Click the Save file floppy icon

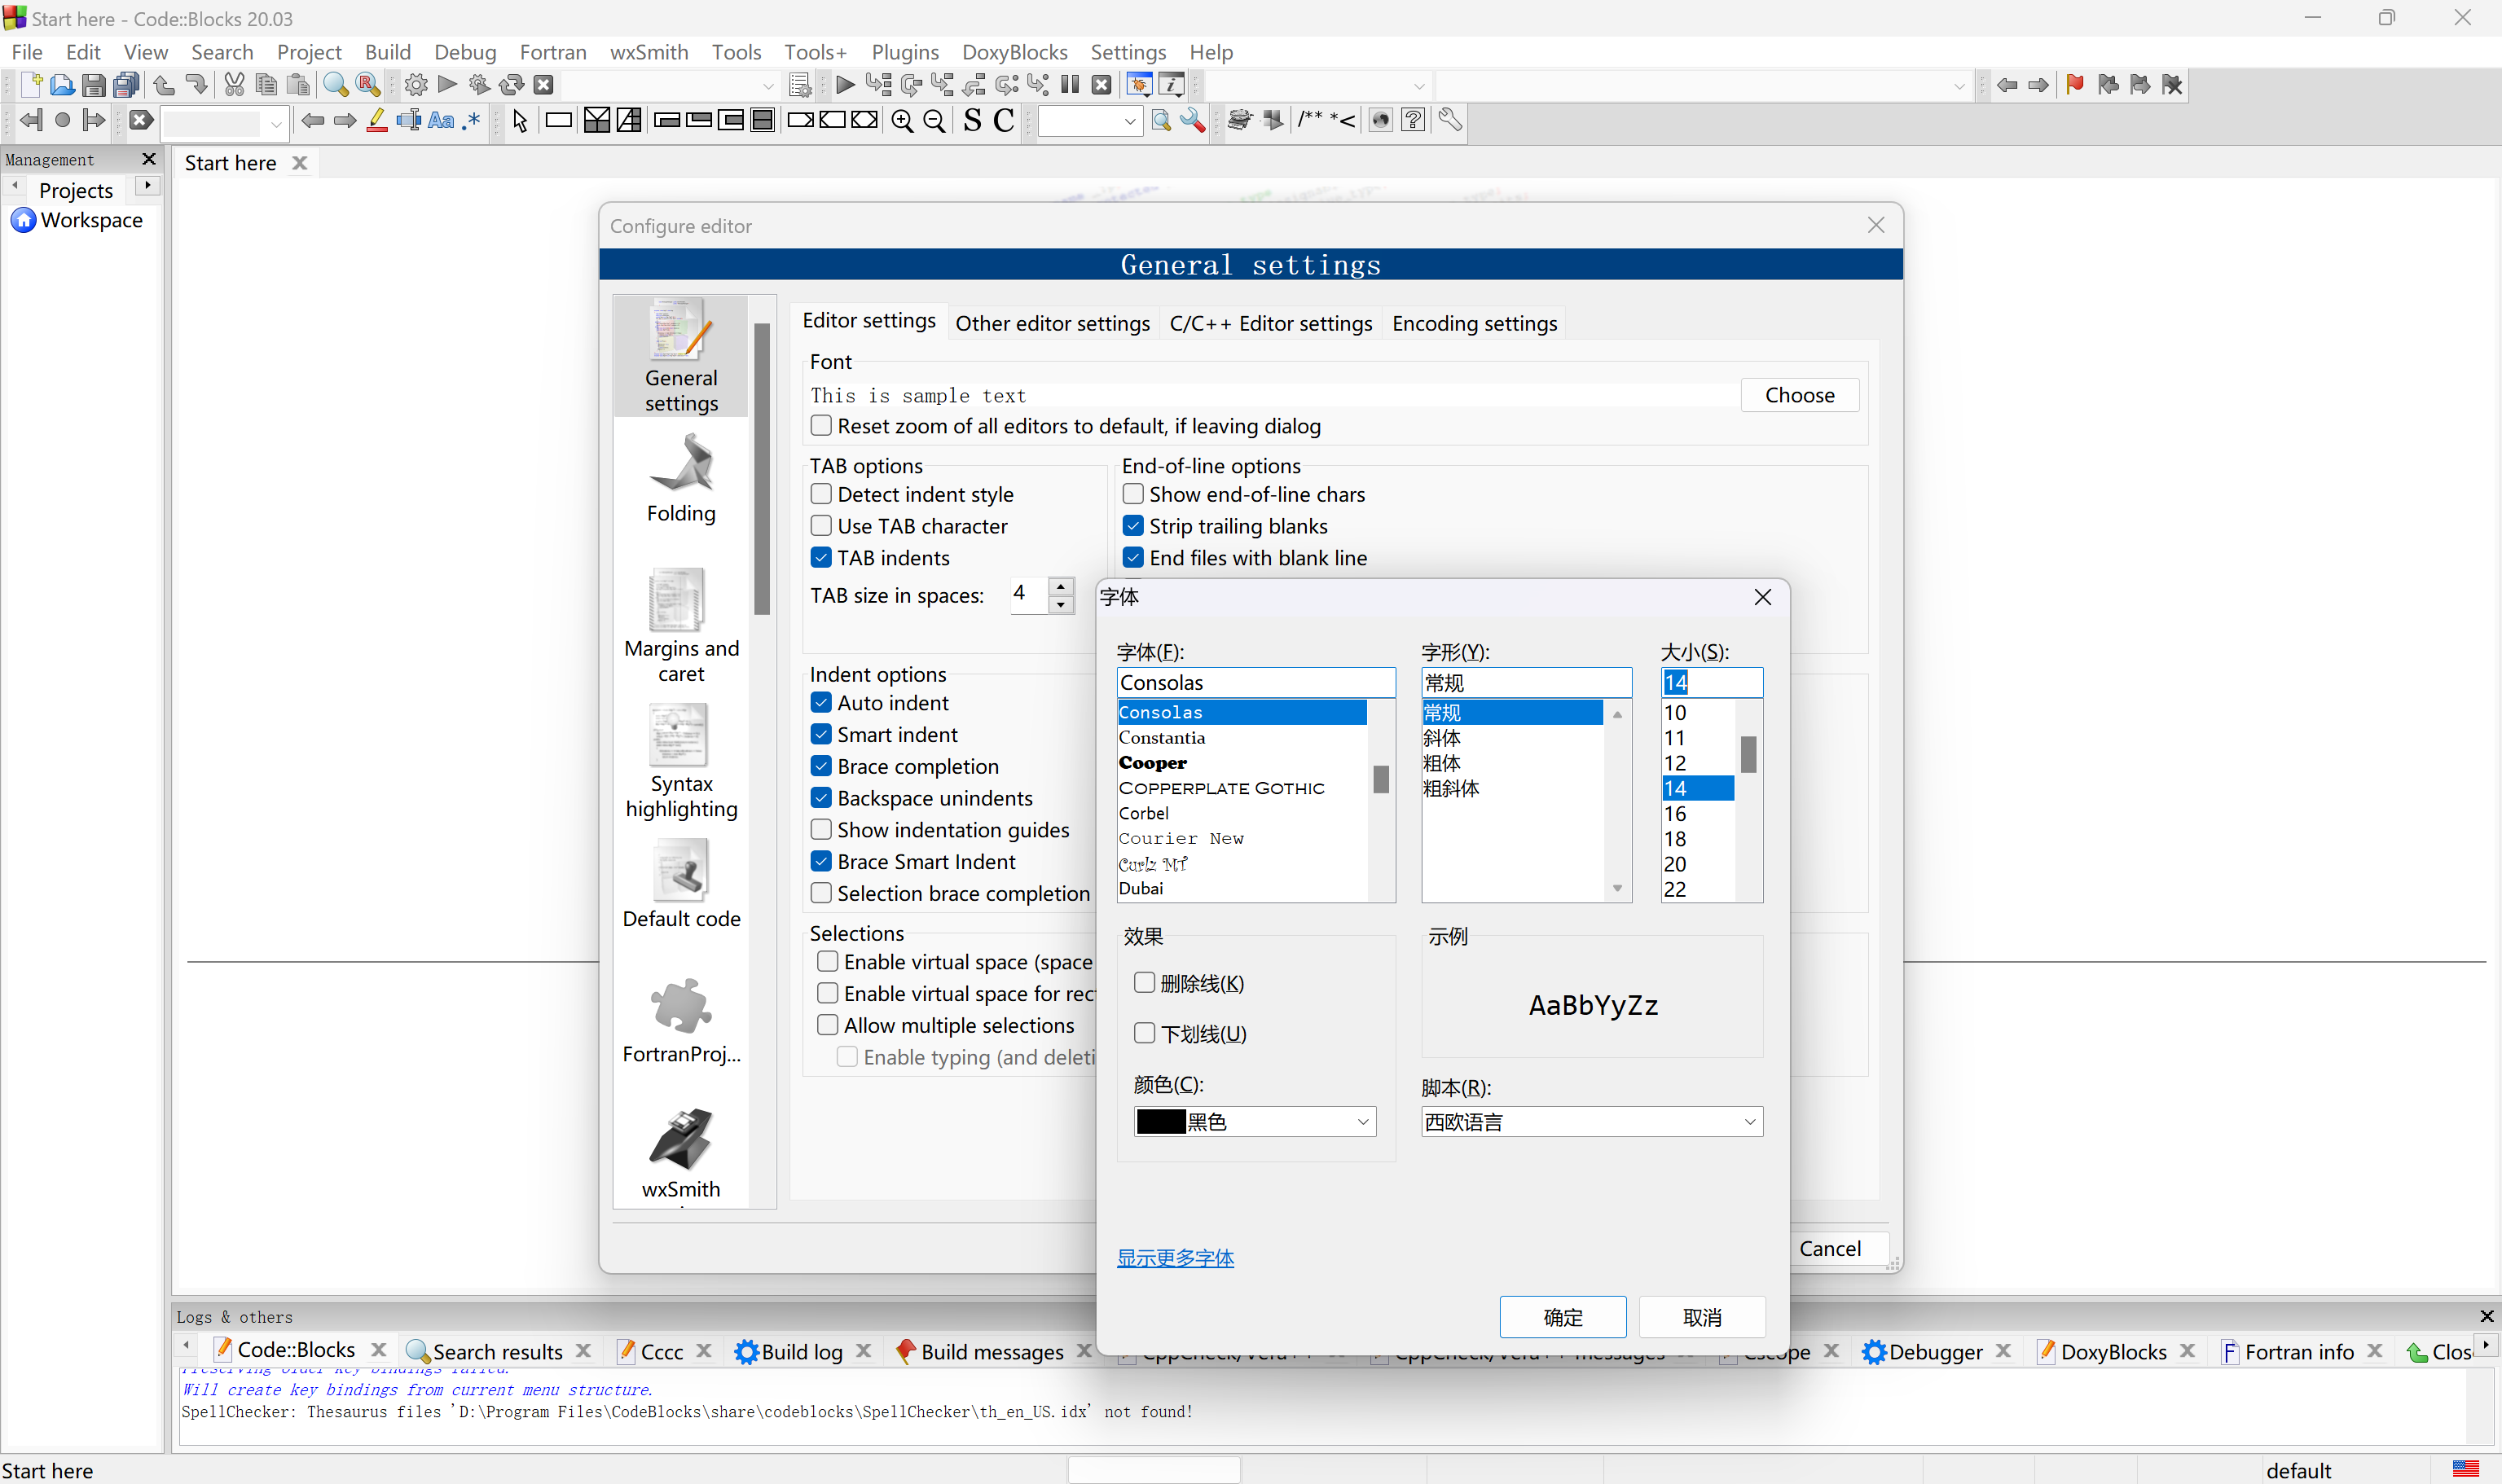tap(94, 85)
